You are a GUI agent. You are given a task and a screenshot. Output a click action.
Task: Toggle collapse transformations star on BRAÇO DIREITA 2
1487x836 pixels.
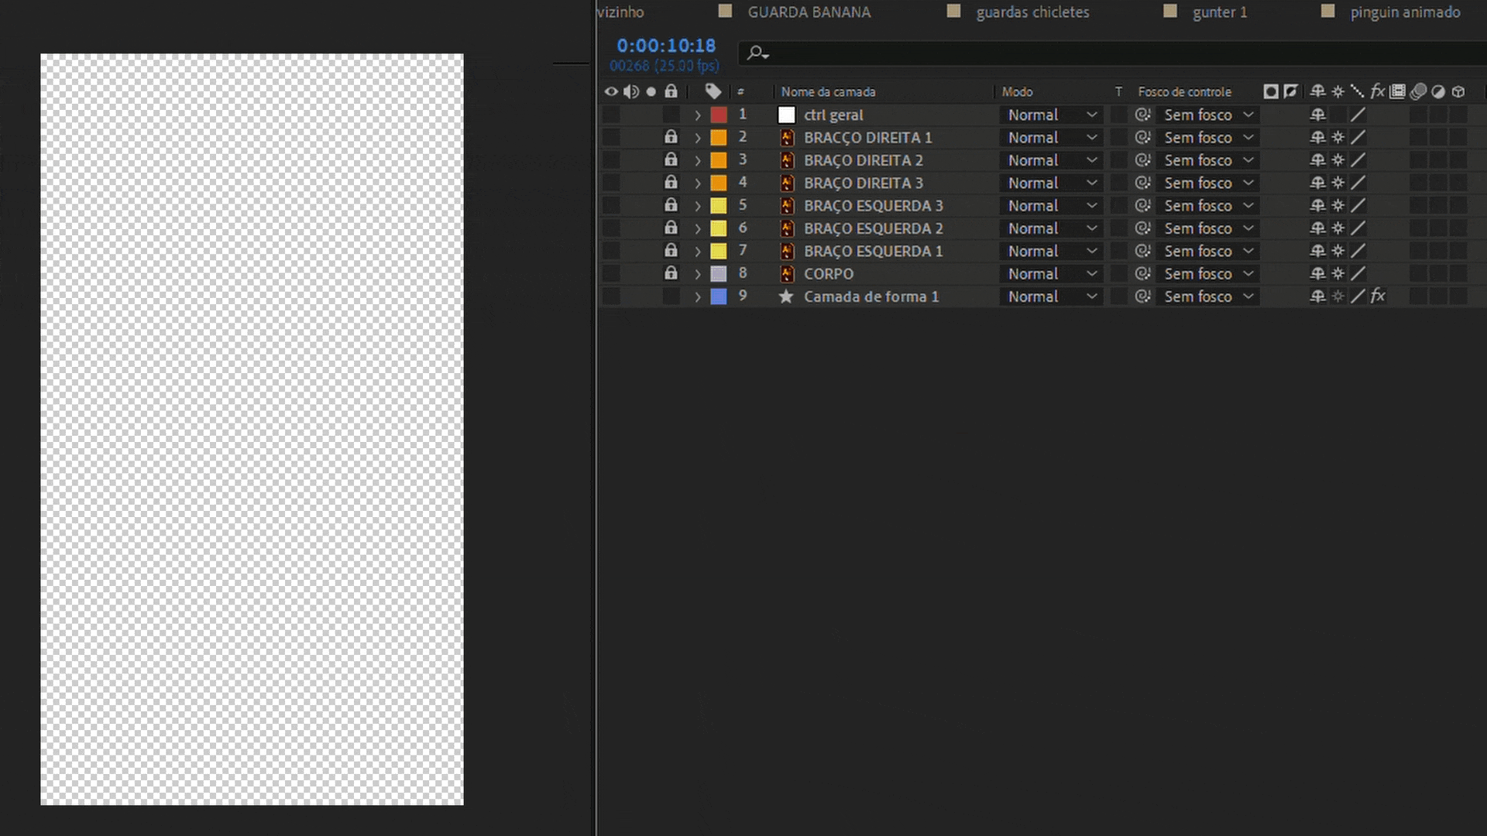pyautogui.click(x=1338, y=160)
